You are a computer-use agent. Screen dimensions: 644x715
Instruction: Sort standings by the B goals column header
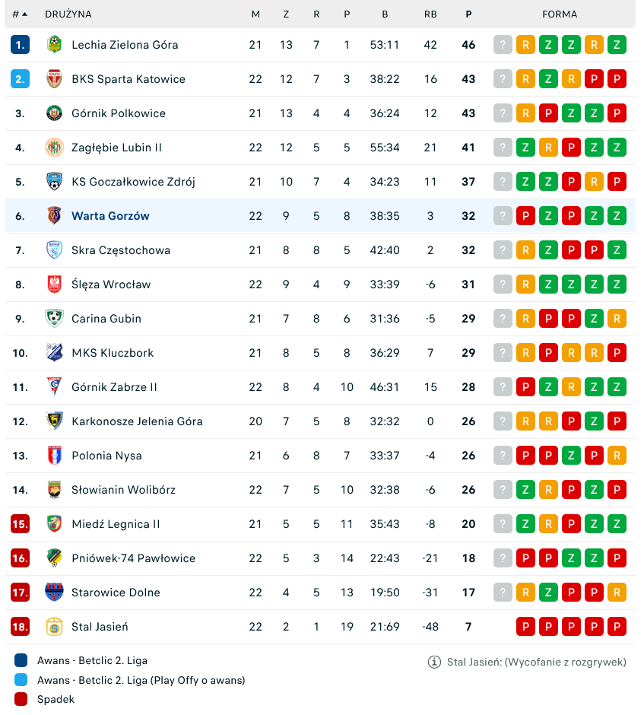click(385, 14)
